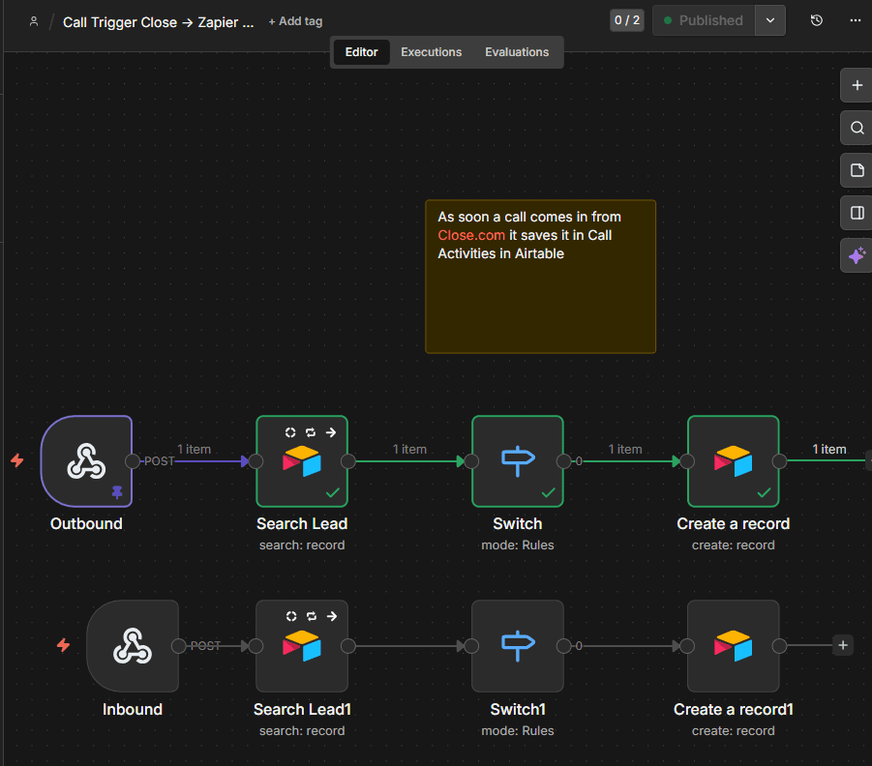Click the Add tag link
The image size is (872, 766).
(295, 21)
